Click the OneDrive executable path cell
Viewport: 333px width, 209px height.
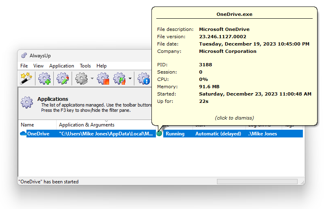point(106,134)
